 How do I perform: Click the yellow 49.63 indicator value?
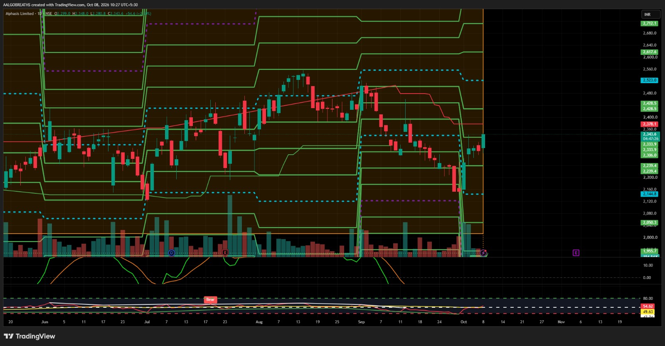click(x=648, y=312)
